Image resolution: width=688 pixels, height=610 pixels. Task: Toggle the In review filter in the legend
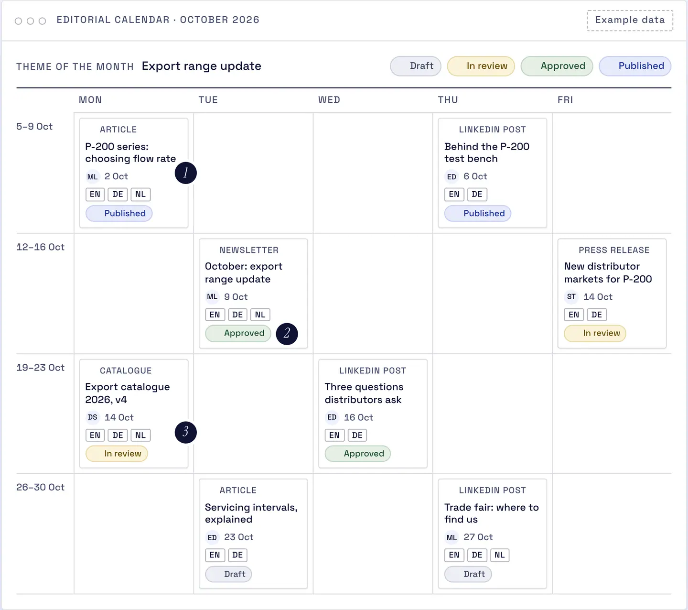coord(481,66)
